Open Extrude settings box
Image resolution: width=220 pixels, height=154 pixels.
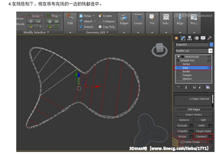pos(192,126)
